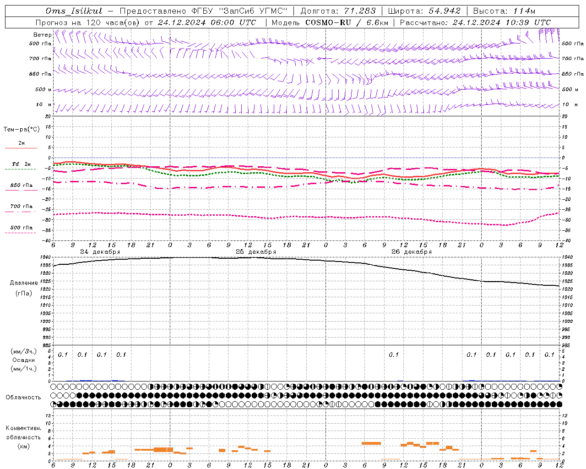
Task: Click the (мм/1ч.) precipitation unit label
Action: [x=24, y=369]
